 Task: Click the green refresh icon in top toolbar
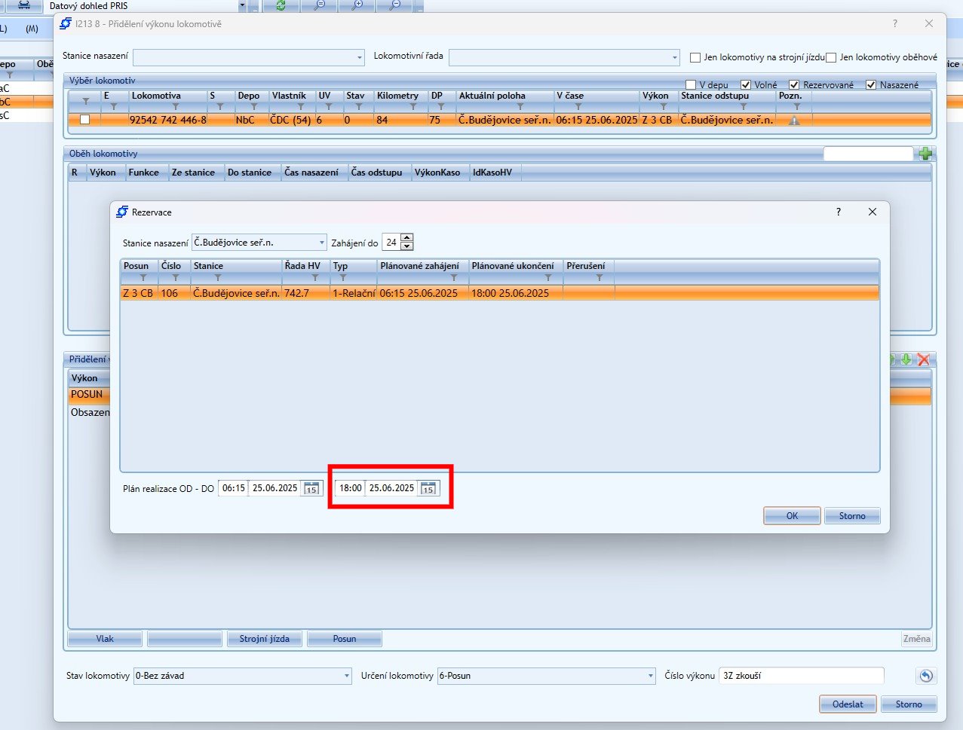click(281, 5)
